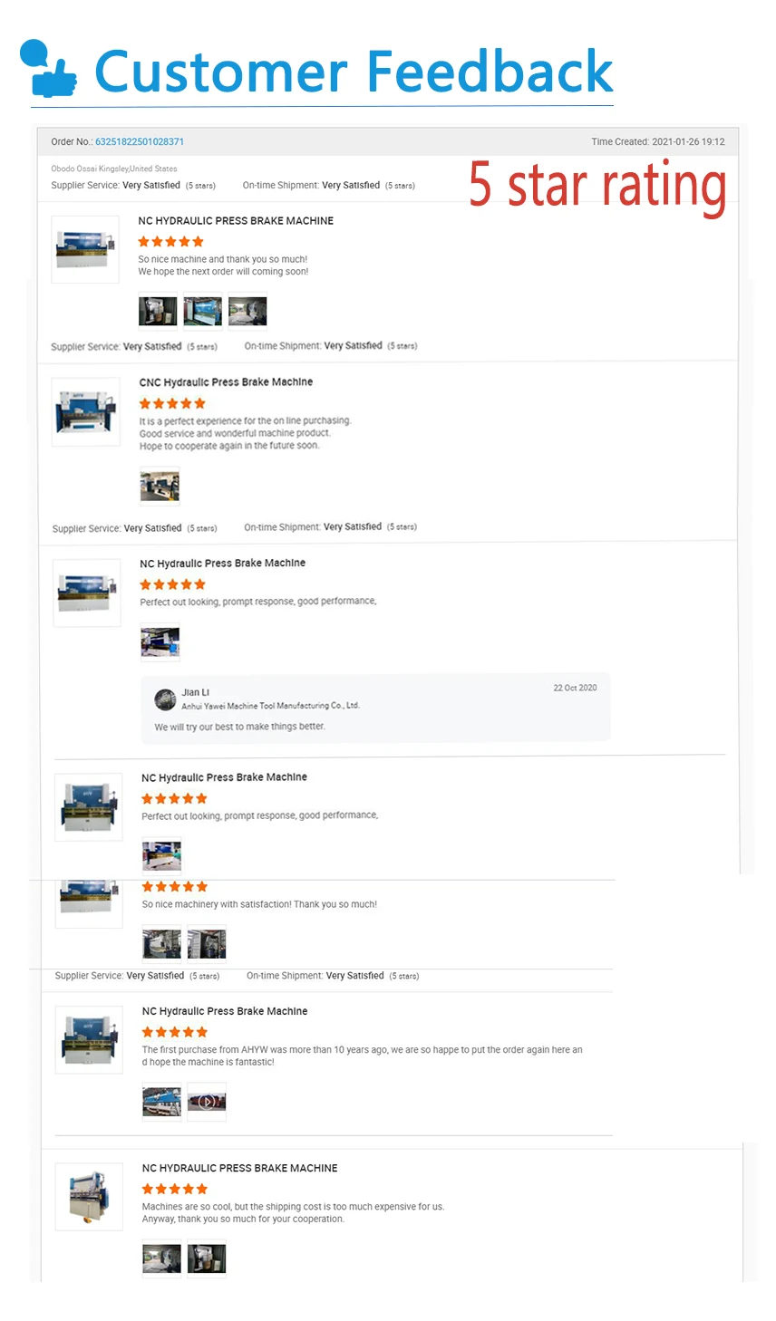Open photo under first 'Perfect out looking' review
The width and height of the screenshot is (776, 1321).
coord(160,642)
